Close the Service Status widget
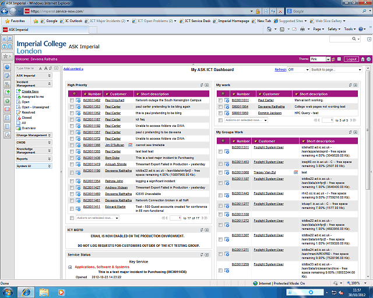 pos(207,255)
